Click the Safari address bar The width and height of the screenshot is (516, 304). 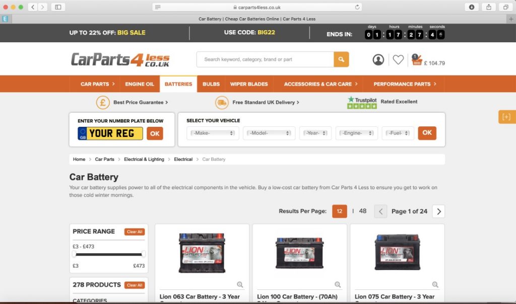tap(257, 7)
